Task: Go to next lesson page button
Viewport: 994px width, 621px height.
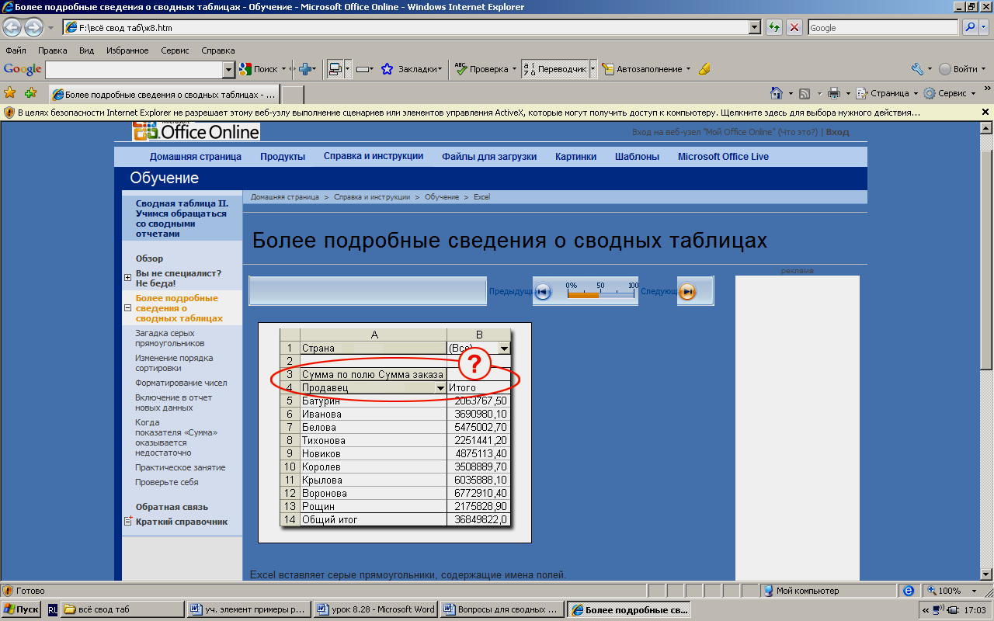Action: point(687,291)
